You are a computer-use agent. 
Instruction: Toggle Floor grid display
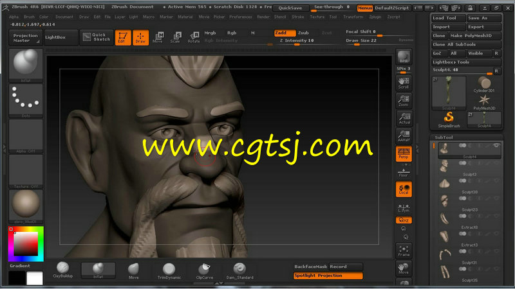pos(404,172)
